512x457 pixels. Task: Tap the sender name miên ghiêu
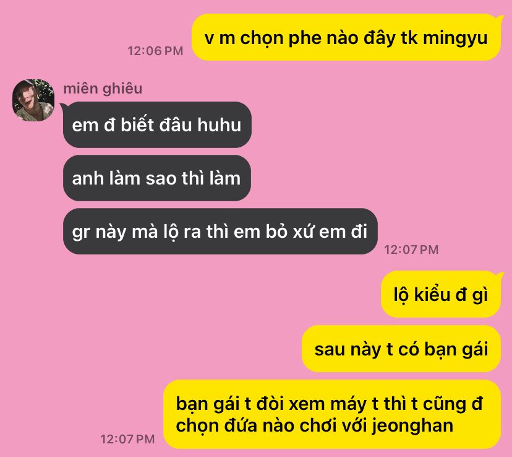[103, 89]
